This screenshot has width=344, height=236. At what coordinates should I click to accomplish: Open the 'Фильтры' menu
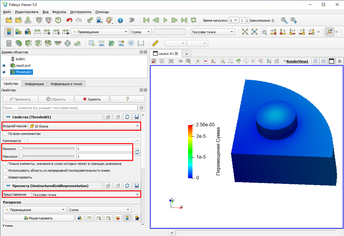pyautogui.click(x=59, y=12)
